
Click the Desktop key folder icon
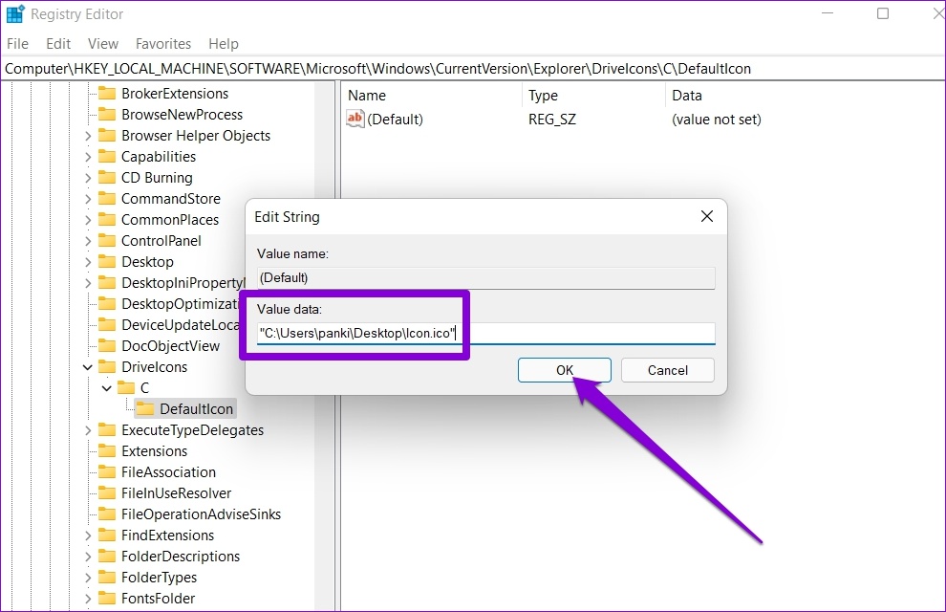pos(107,261)
